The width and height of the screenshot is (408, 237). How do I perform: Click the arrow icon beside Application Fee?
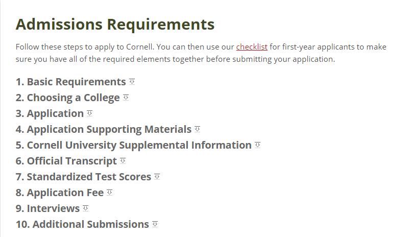(110, 193)
